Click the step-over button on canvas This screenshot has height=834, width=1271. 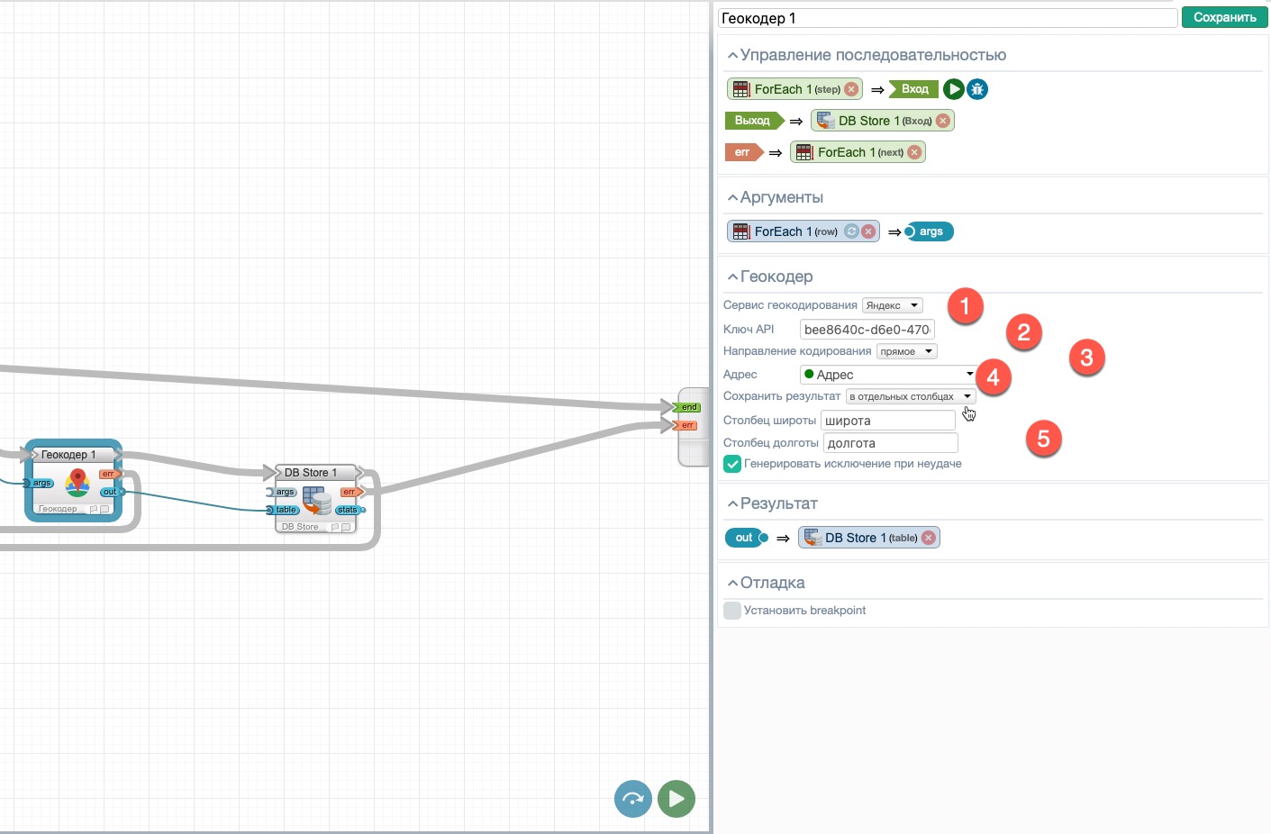point(632,799)
